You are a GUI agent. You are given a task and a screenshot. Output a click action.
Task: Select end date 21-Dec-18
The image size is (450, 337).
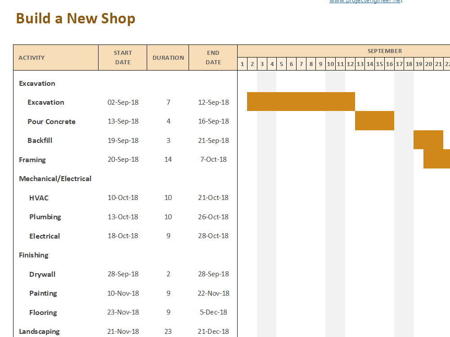pyautogui.click(x=213, y=331)
